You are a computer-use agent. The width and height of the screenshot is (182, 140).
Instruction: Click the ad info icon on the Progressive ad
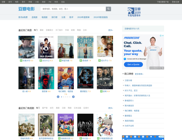point(160,36)
